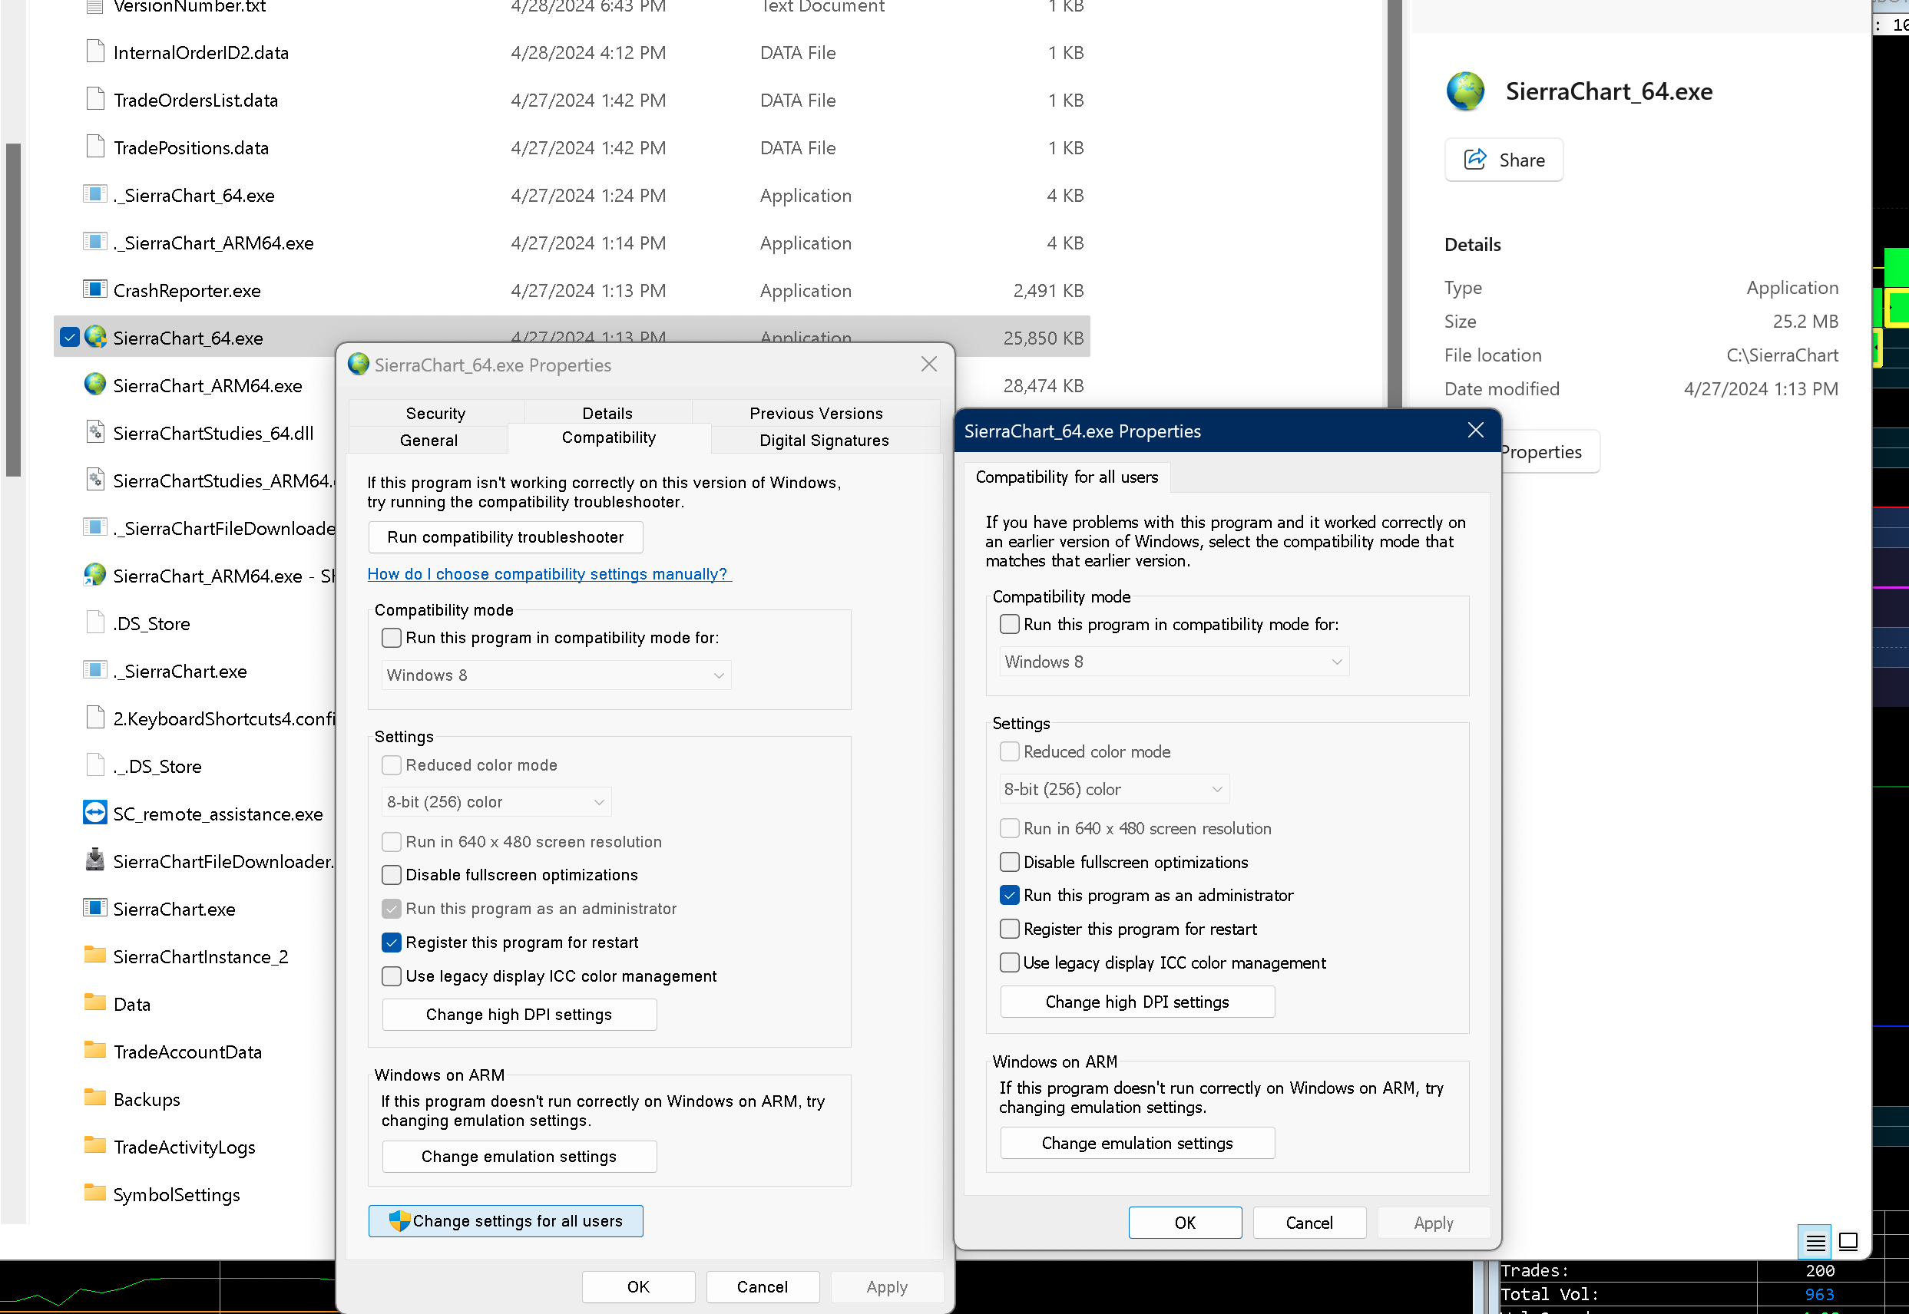Open the Security tab

coord(435,413)
